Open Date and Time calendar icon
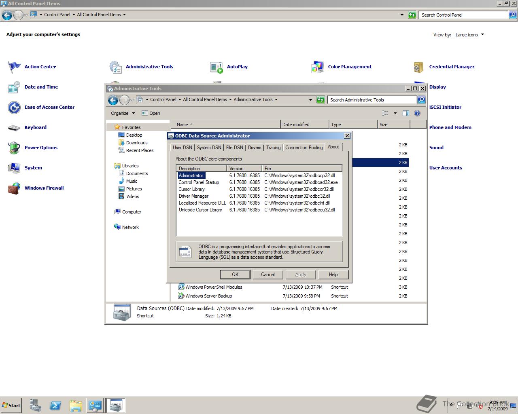This screenshot has width=518, height=414. 14,87
